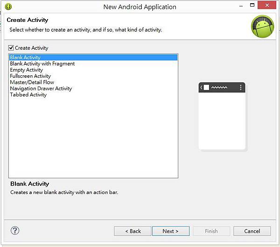Click the disabled Finish button
This screenshot has height=247, width=280.
click(211, 231)
